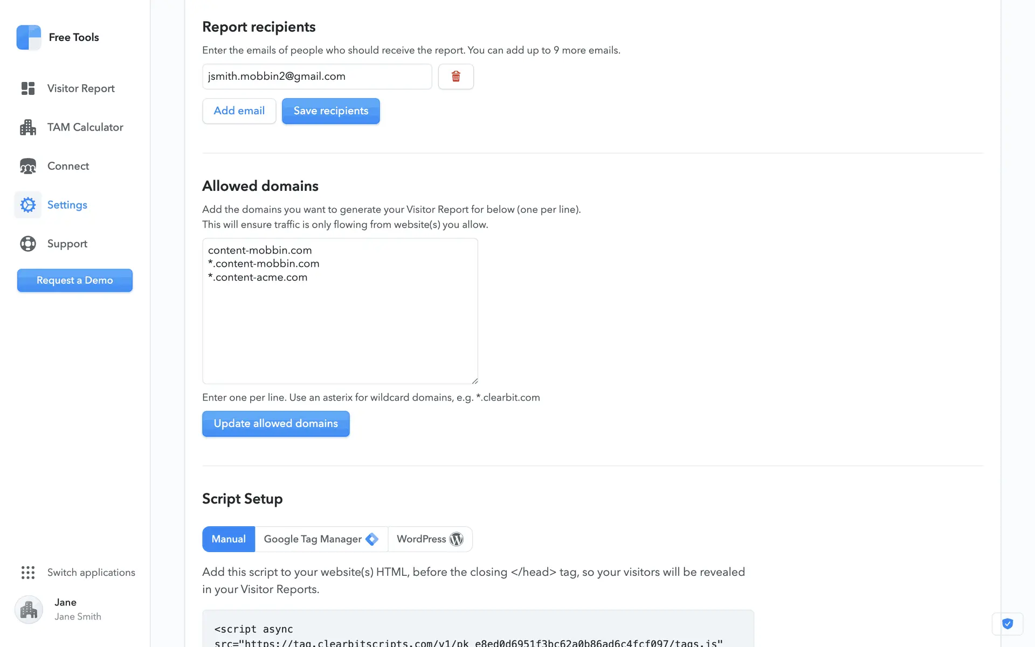Click Switch applications grid icon
The height and width of the screenshot is (647, 1035).
coord(28,573)
